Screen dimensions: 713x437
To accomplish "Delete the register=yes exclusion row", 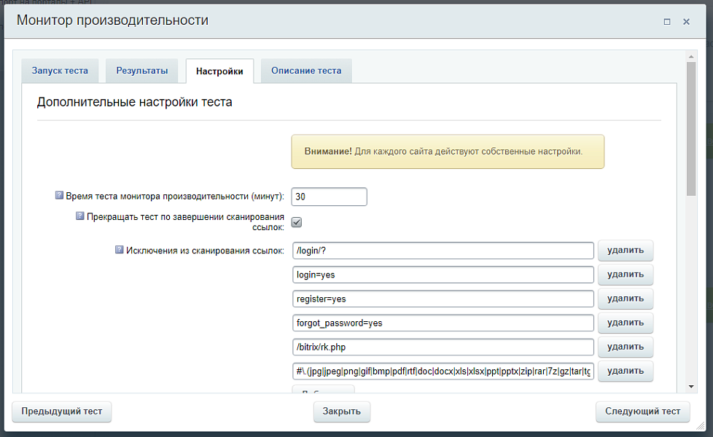I will point(625,299).
